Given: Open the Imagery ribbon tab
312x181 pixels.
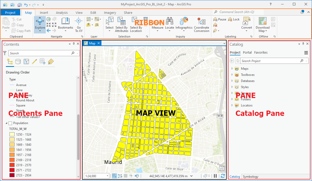Looking at the screenshot, I should 110,13.
